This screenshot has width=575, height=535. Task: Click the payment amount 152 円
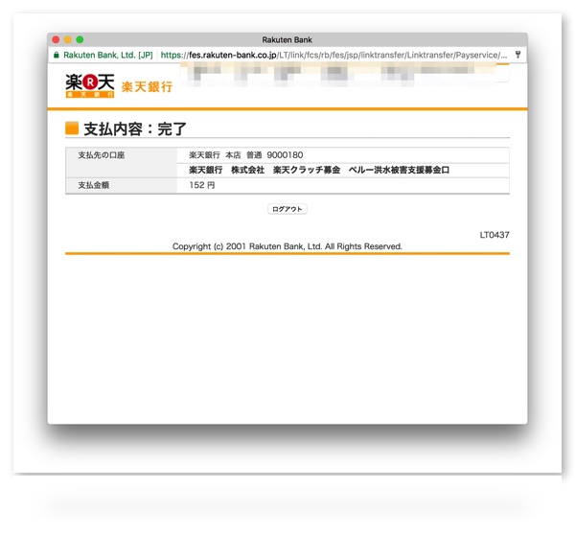tap(202, 185)
